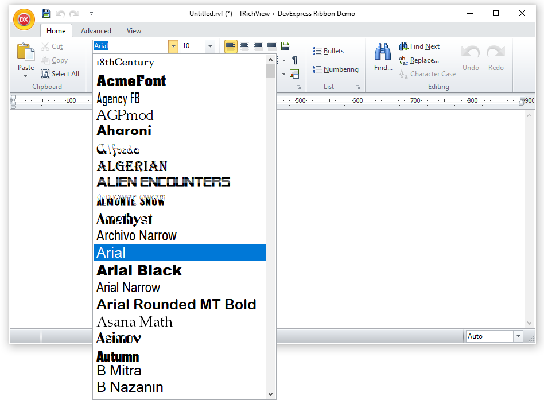Apply Bullets list formatting

[328, 51]
